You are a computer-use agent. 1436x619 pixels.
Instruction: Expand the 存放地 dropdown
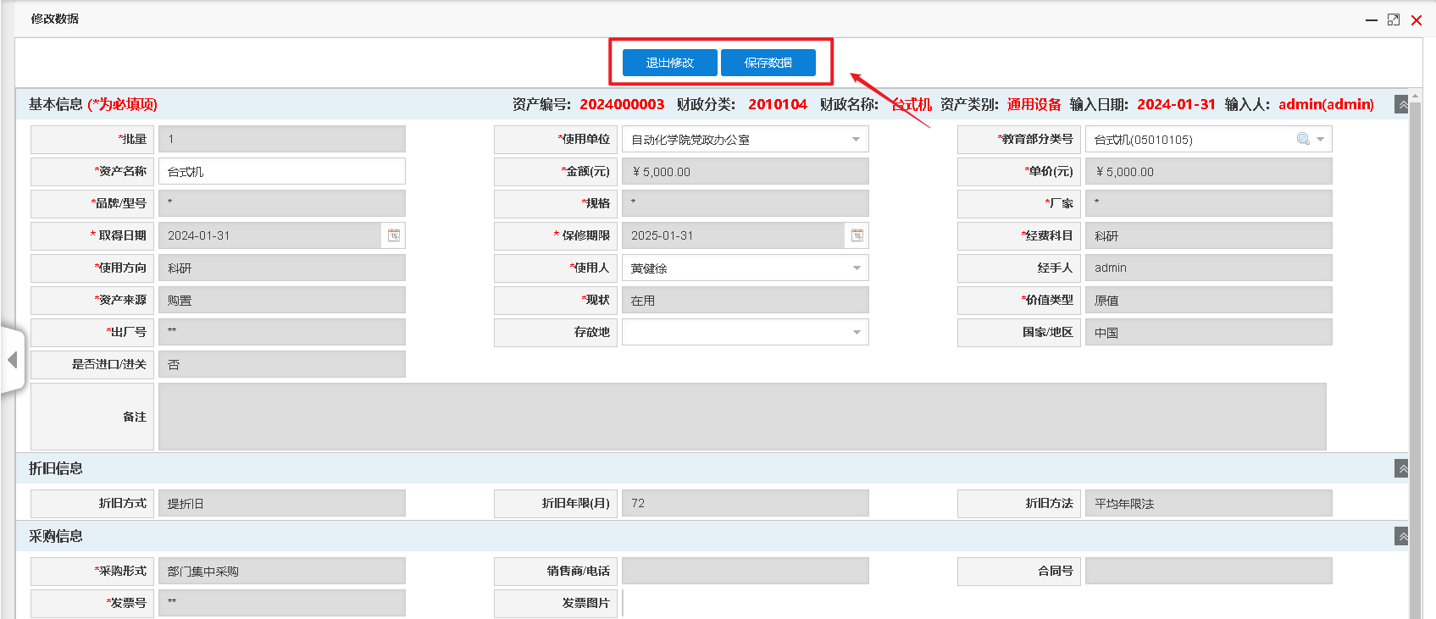tap(857, 332)
